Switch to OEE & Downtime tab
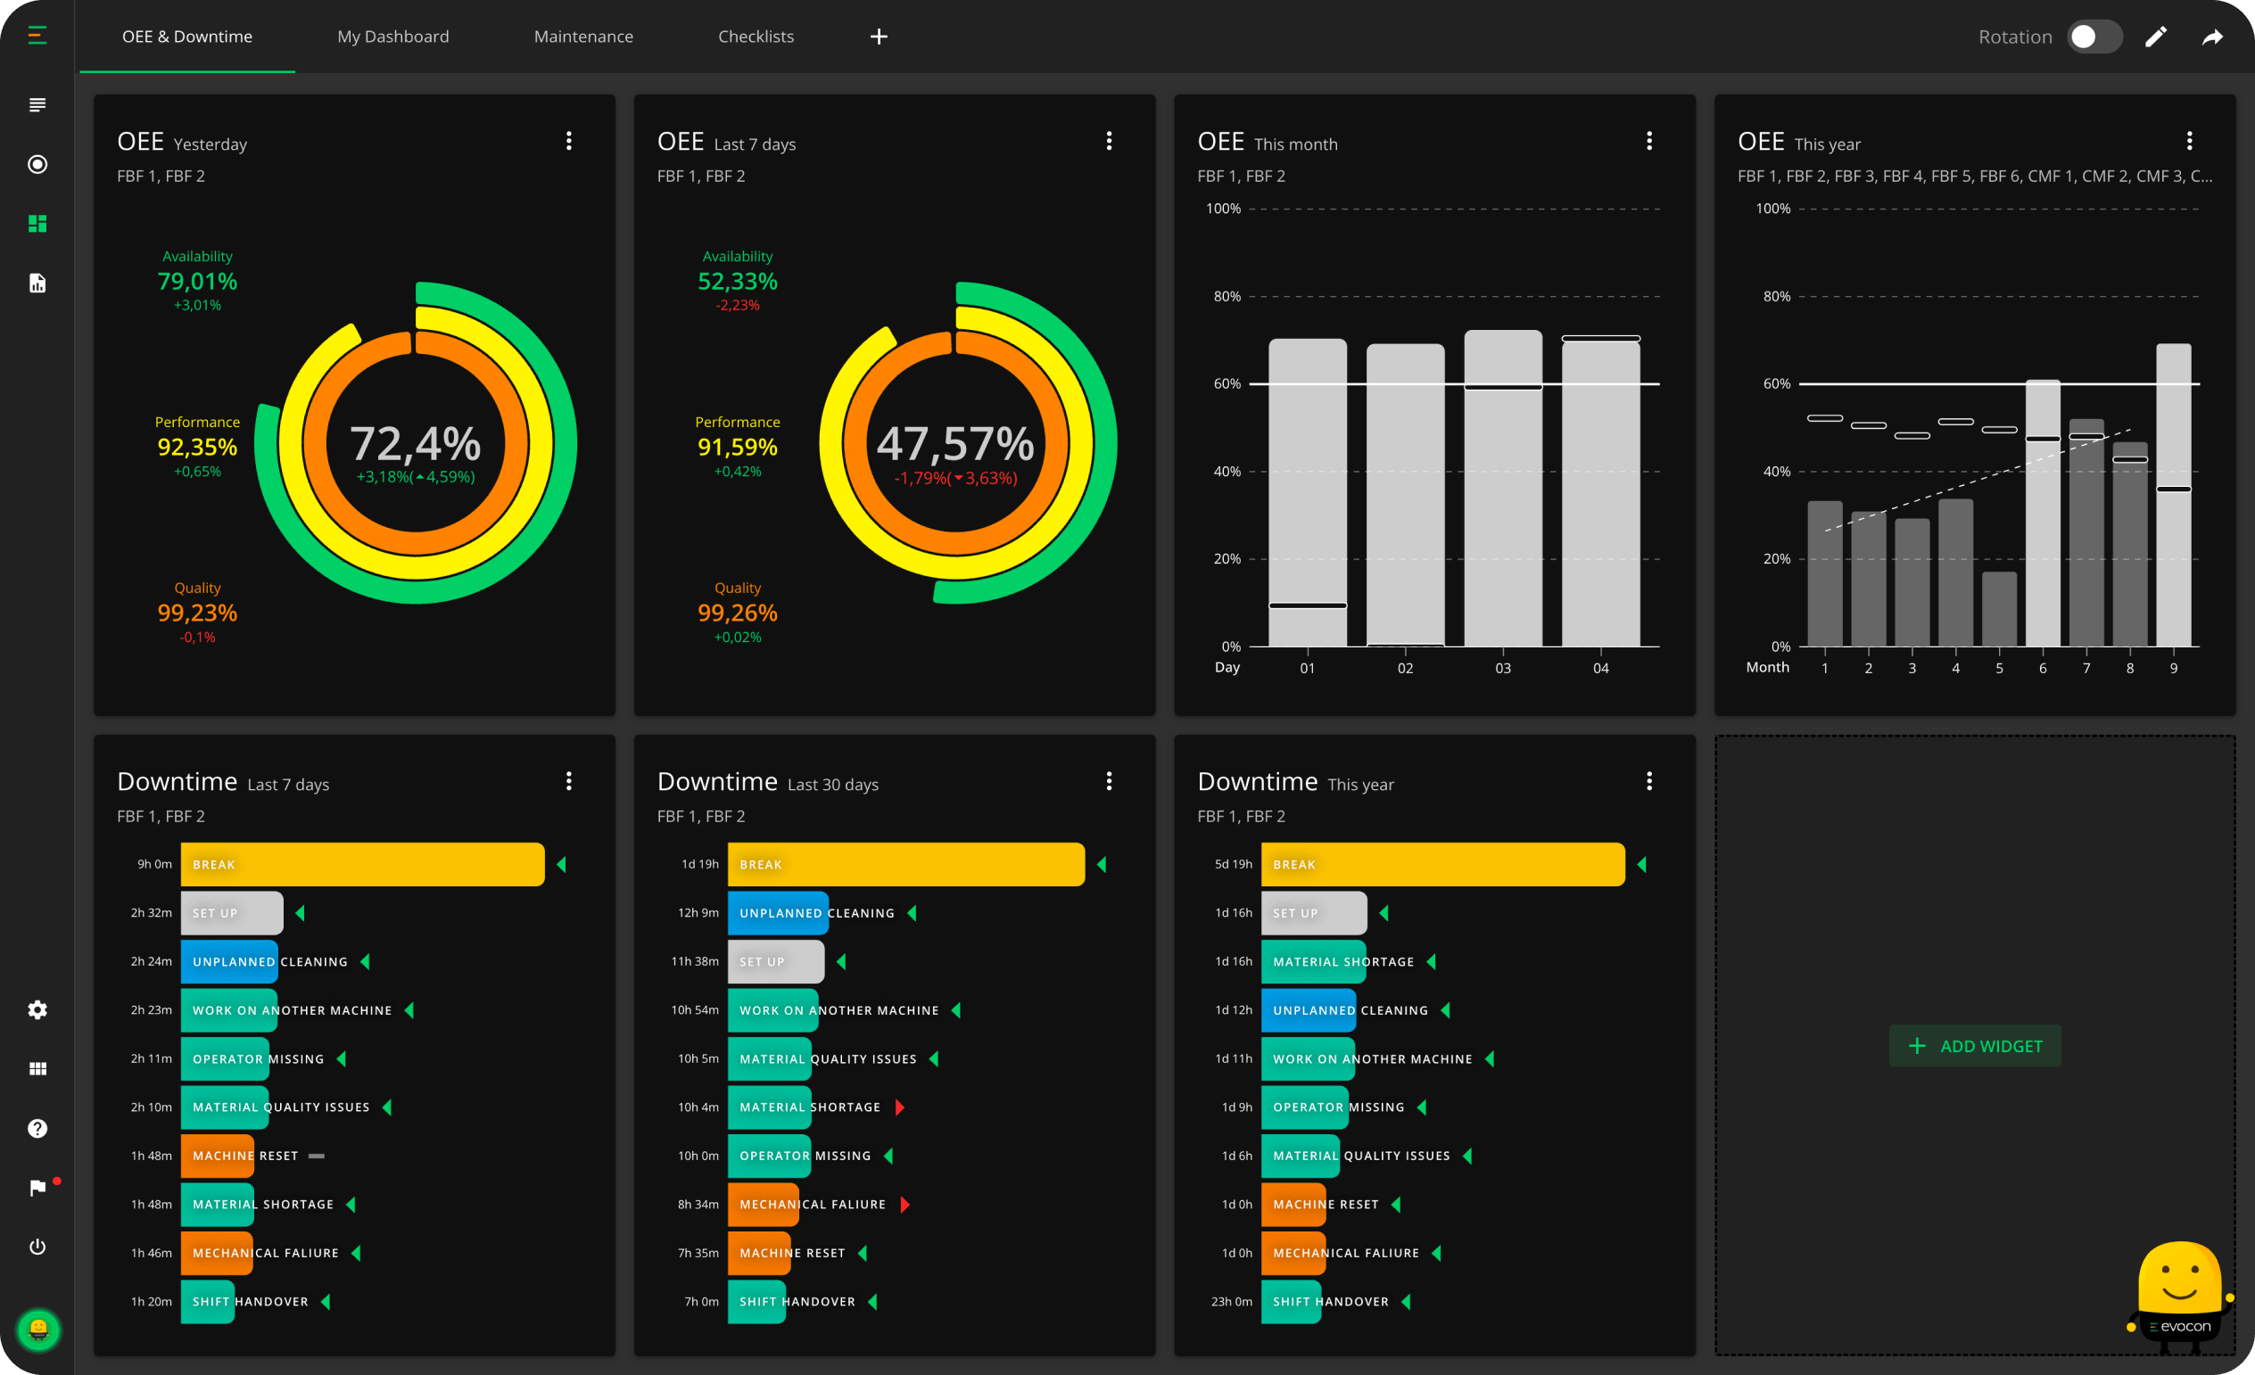Screen dimensions: 2255x1375 (187, 37)
